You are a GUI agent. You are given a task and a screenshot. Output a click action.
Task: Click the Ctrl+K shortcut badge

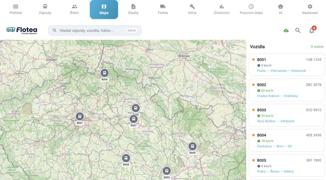131,30
